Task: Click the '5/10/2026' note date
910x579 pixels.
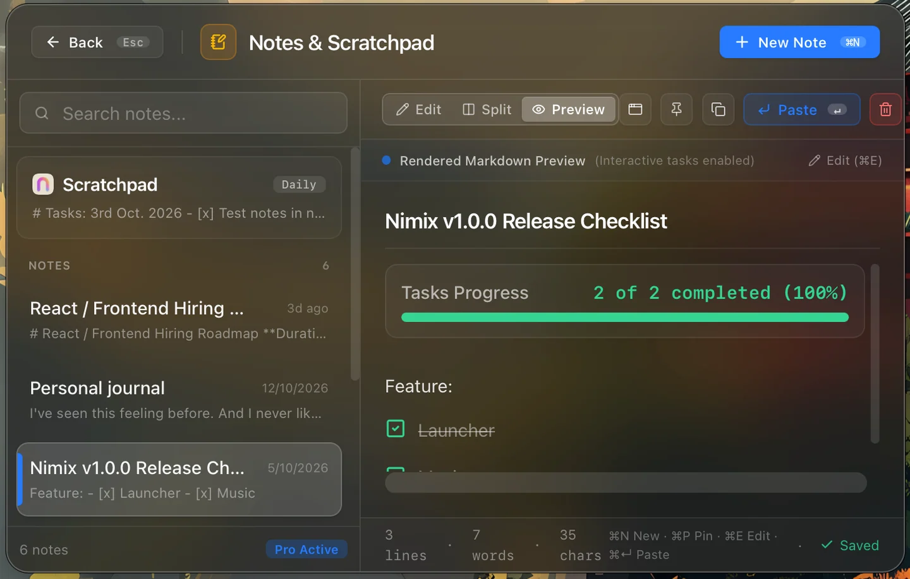Action: tap(298, 468)
